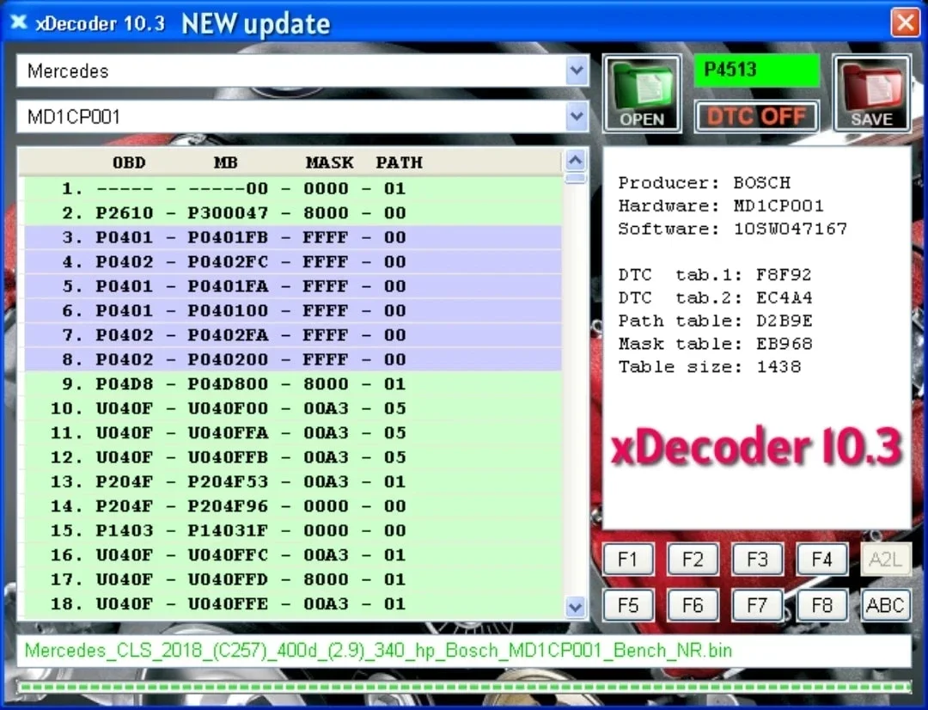Expand the MD1CP001 ECU model dropdown

click(577, 116)
